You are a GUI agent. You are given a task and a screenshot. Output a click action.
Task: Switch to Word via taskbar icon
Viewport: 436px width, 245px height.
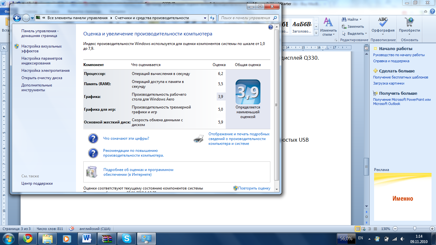87,238
